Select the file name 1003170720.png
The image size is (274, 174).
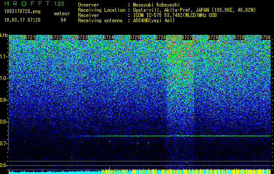click(23, 12)
